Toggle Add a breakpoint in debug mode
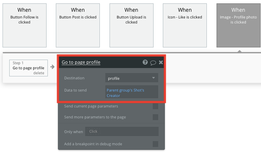 (156, 144)
